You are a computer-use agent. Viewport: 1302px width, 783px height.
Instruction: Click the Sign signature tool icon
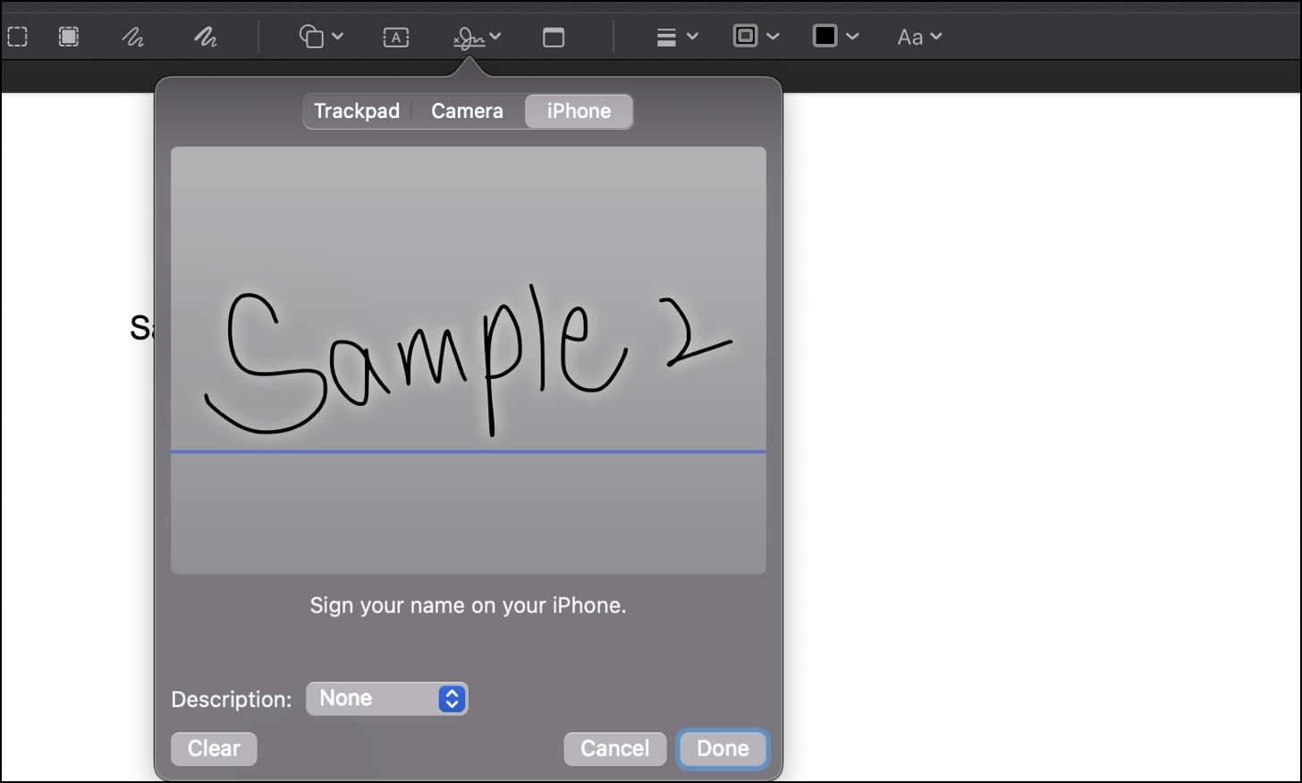point(469,38)
